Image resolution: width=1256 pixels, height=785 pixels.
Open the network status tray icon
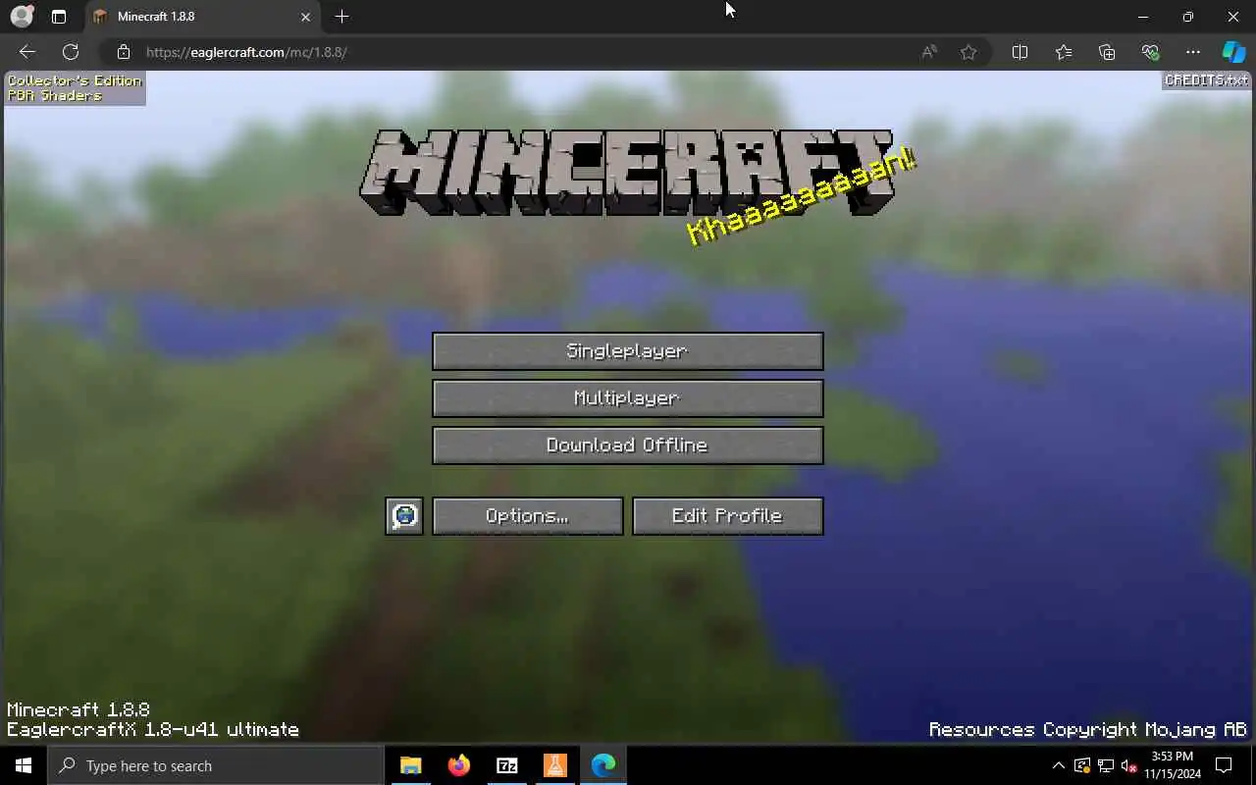coord(1105,765)
